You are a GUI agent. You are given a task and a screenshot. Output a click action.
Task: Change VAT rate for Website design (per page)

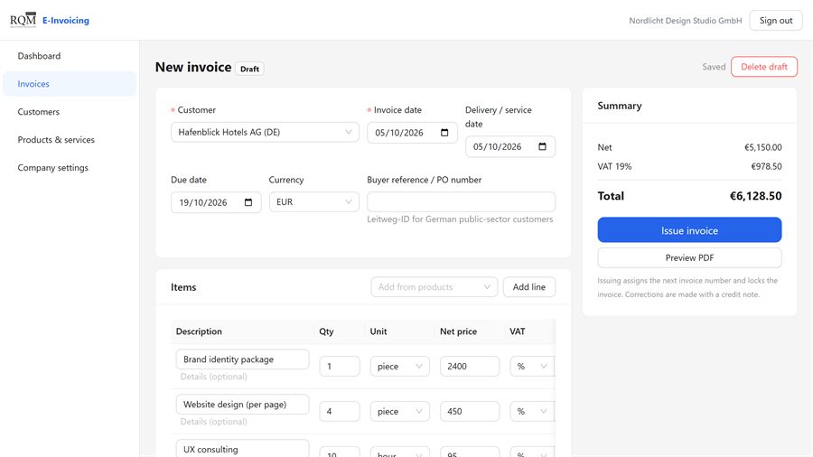pos(532,412)
